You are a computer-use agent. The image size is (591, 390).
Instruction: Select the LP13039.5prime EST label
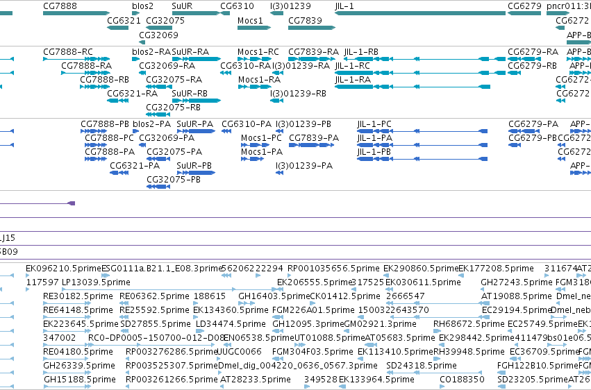tap(96, 282)
